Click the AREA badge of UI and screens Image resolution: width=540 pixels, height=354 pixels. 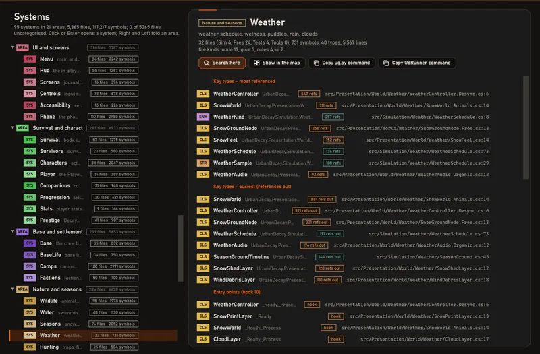(x=22, y=47)
